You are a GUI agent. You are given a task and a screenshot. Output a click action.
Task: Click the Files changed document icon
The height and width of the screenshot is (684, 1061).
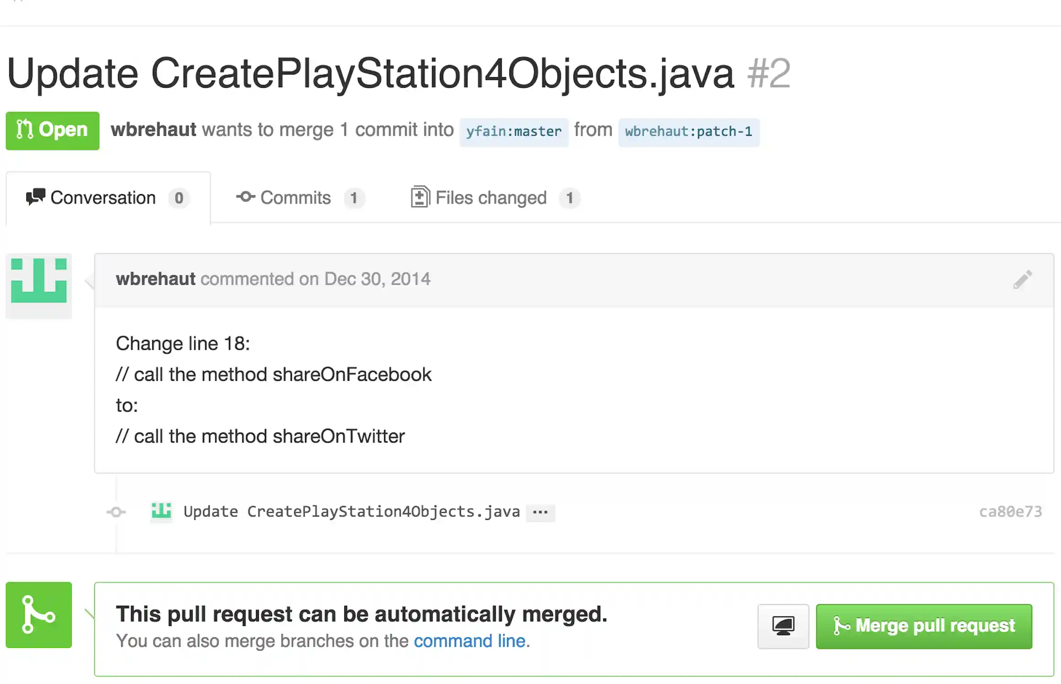click(420, 197)
